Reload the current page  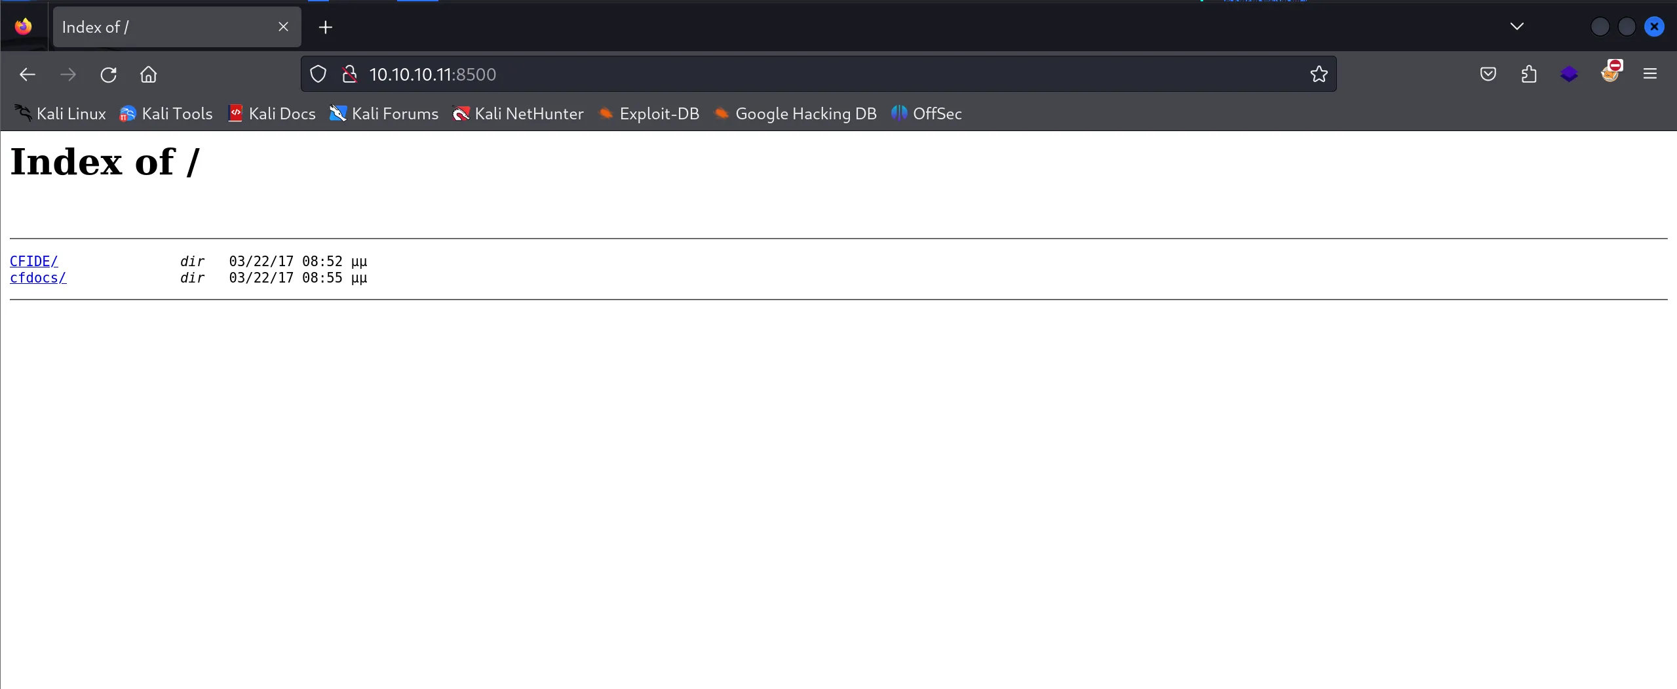[109, 75]
